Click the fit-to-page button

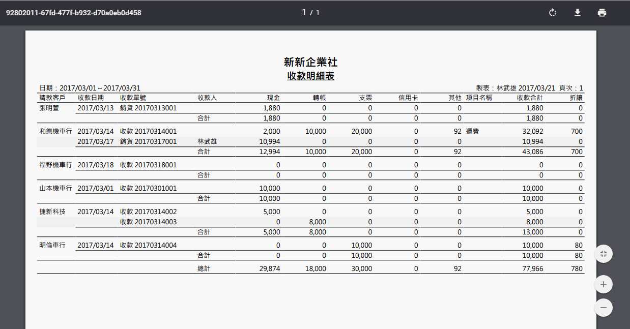coord(603,254)
